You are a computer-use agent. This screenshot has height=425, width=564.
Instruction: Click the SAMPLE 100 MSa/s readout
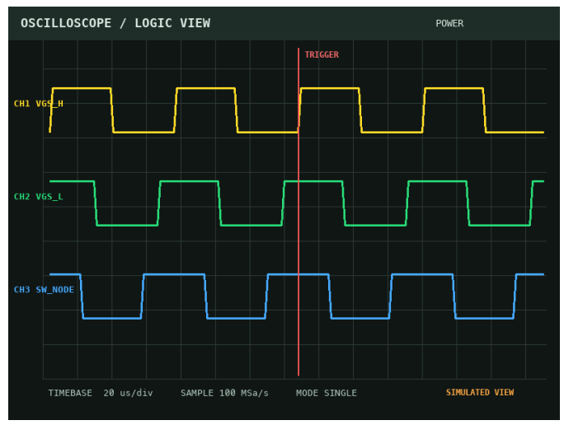click(224, 393)
